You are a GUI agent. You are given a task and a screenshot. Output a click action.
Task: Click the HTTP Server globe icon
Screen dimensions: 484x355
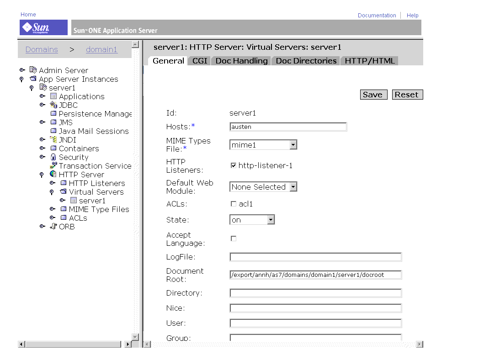click(53, 174)
